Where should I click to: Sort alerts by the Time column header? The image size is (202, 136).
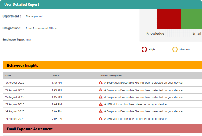click(56, 76)
